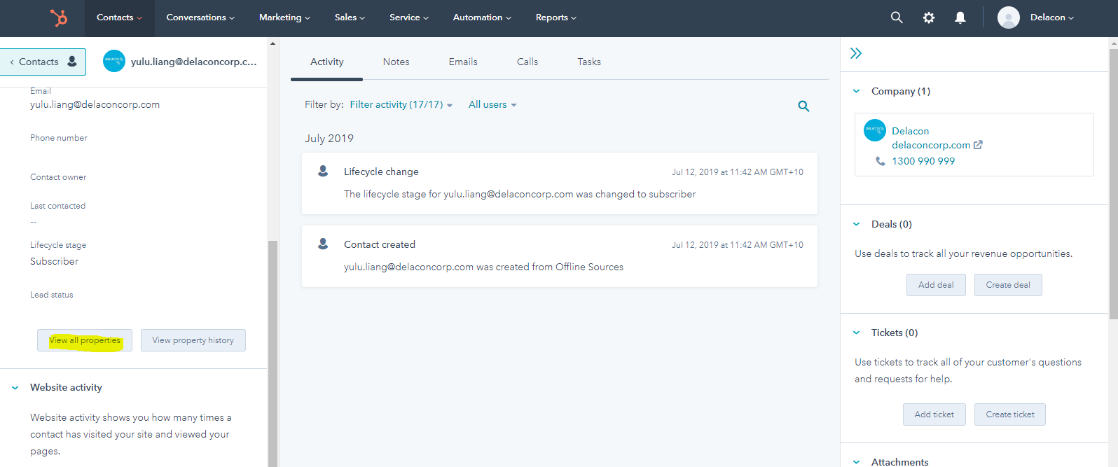Viewport: 1118px width, 467px height.
Task: Click the Delacon company logo icon
Action: coord(875,130)
